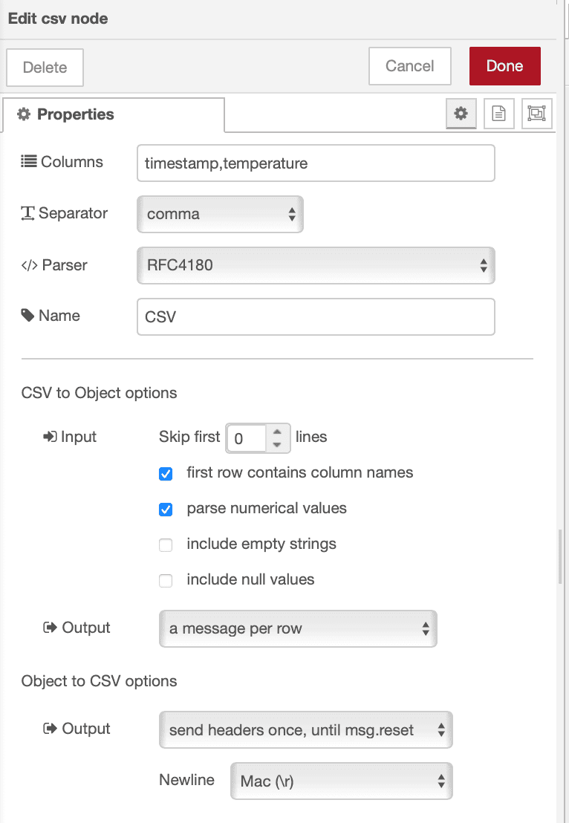The image size is (569, 823).
Task: Enable include empty strings
Action: click(165, 544)
